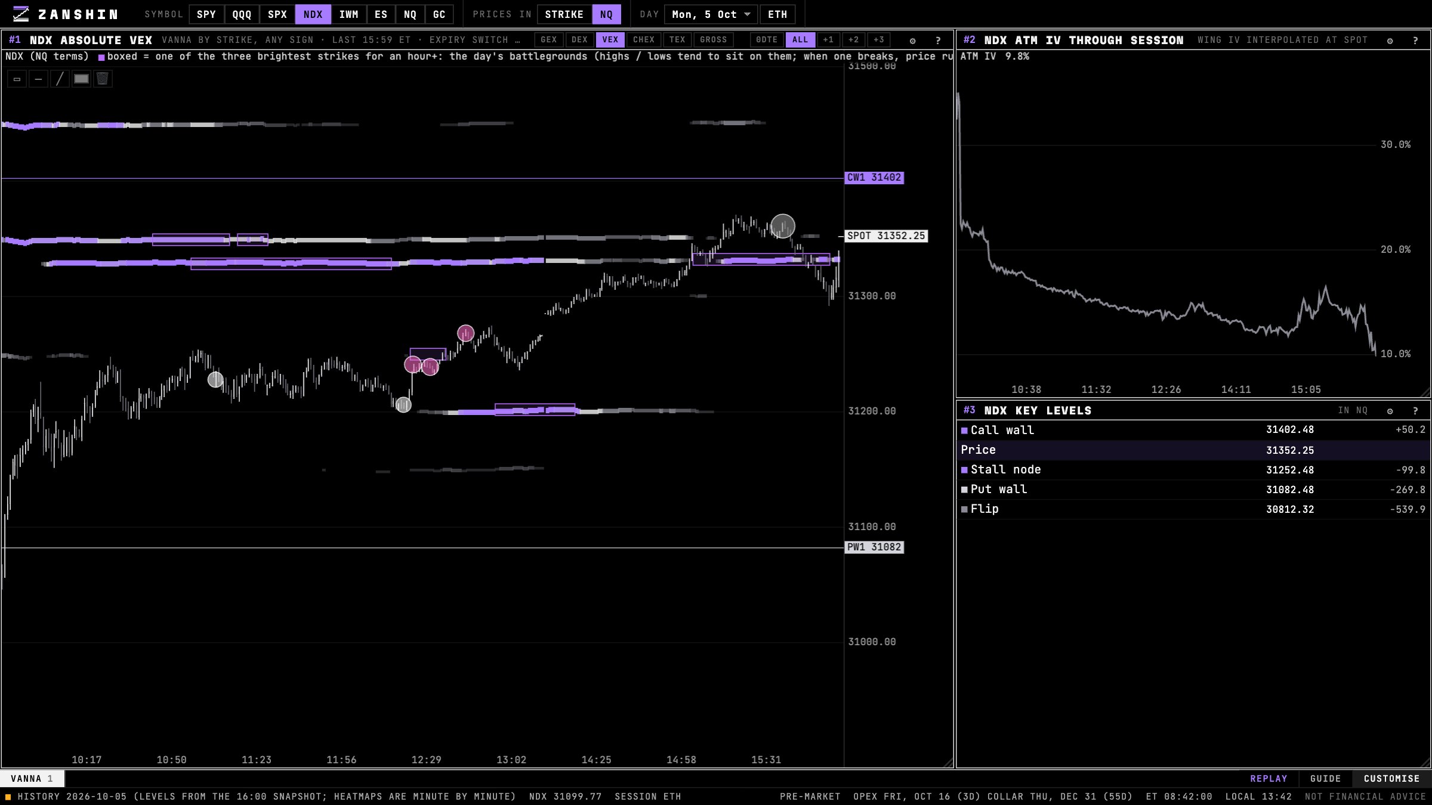Filter expiry to +1

point(828,40)
